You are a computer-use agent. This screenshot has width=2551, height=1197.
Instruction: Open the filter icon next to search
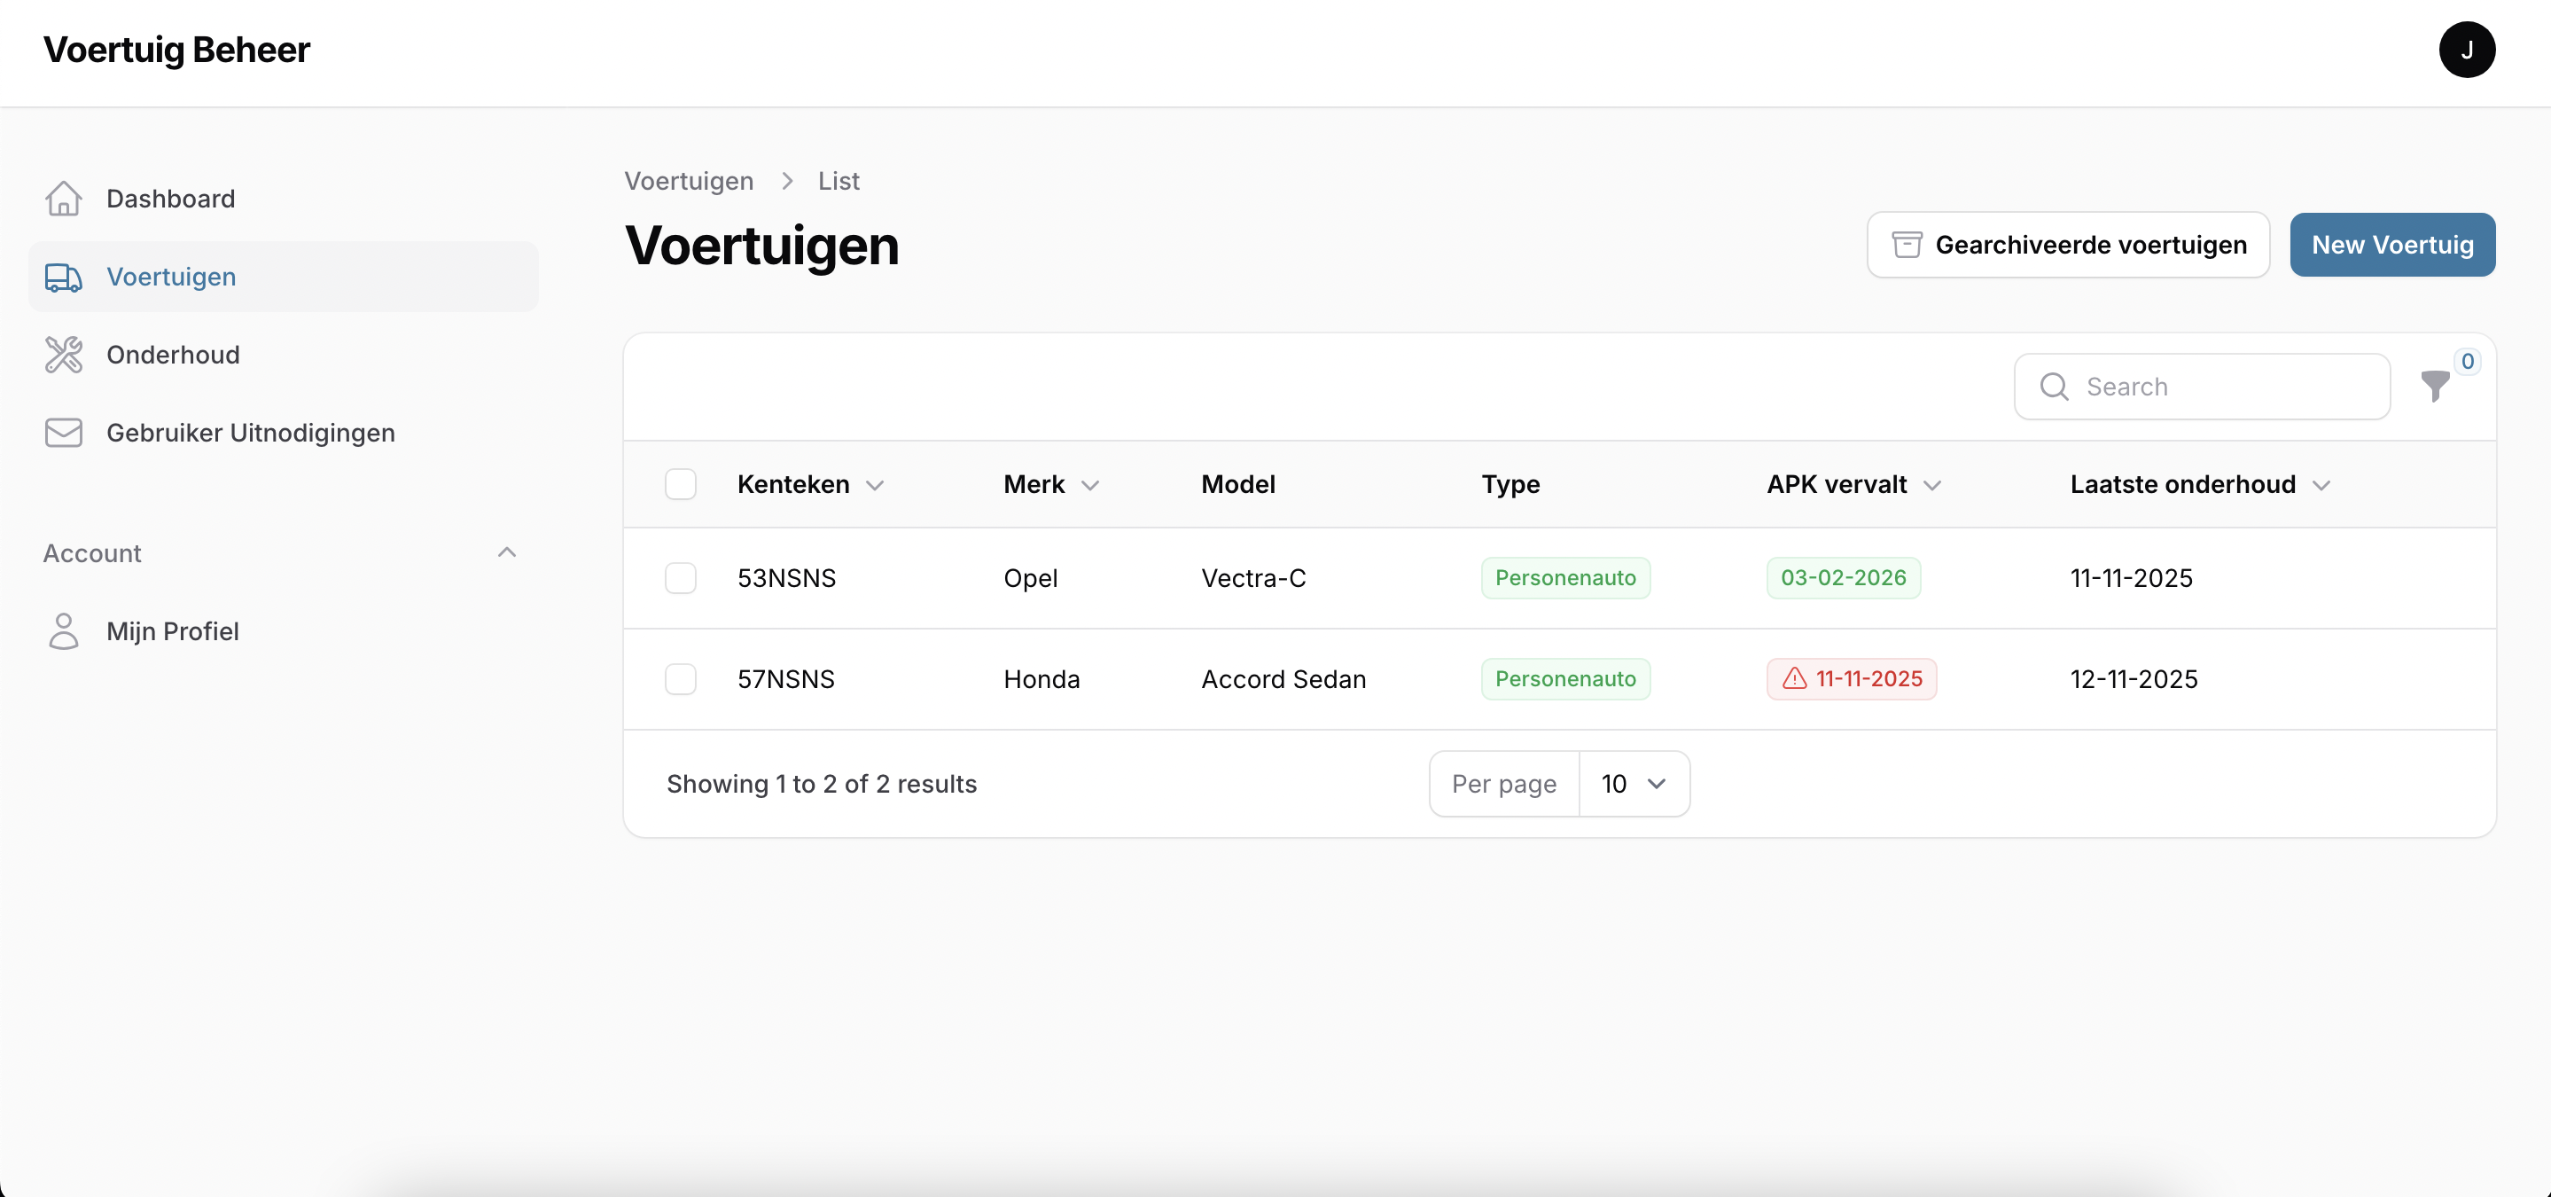pos(2436,387)
